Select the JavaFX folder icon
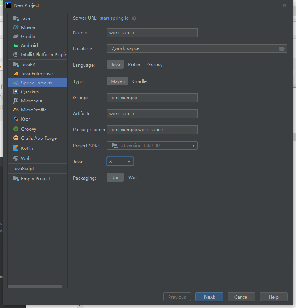 (x=16, y=65)
